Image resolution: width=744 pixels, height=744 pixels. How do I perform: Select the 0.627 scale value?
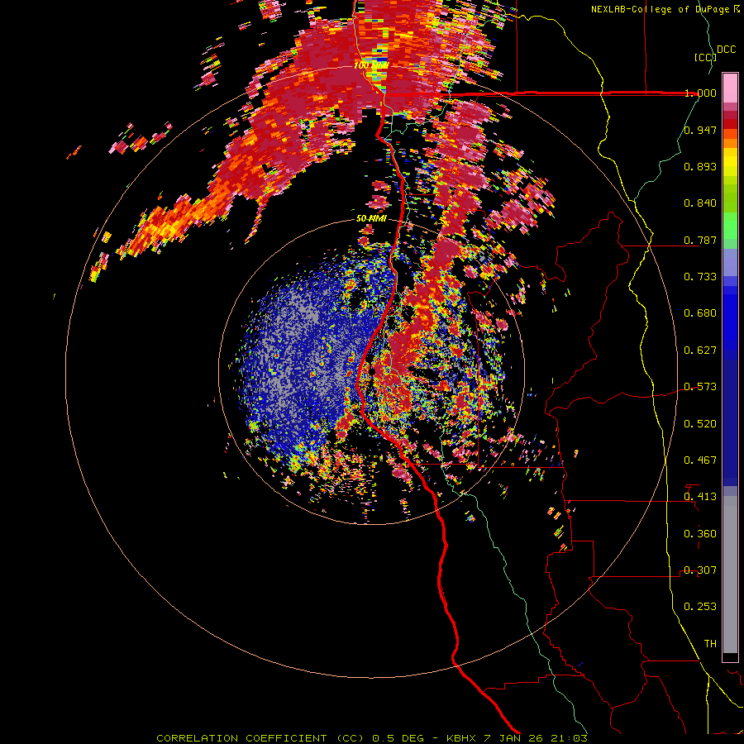tap(700, 351)
